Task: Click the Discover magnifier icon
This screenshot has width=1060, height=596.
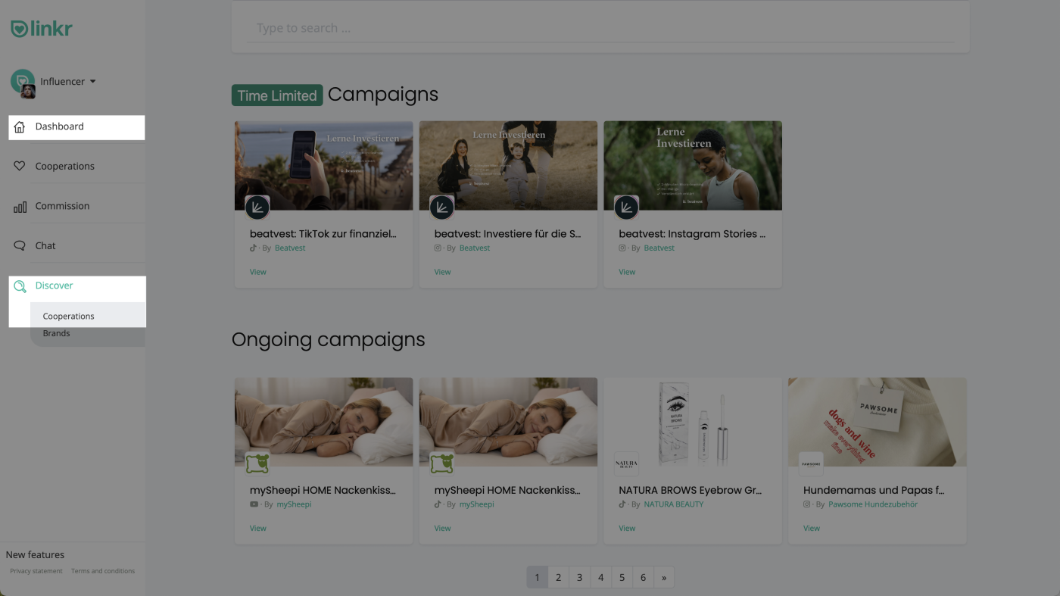Action: point(20,286)
